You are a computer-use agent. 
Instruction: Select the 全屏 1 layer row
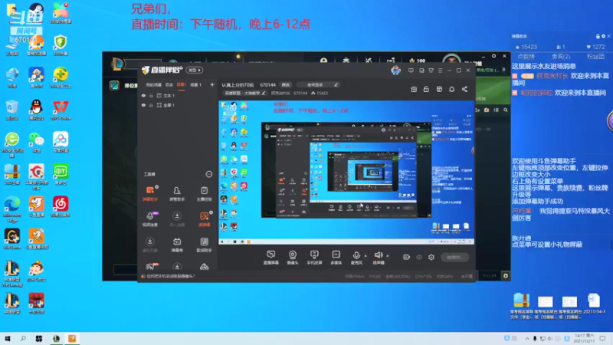pyautogui.click(x=178, y=105)
